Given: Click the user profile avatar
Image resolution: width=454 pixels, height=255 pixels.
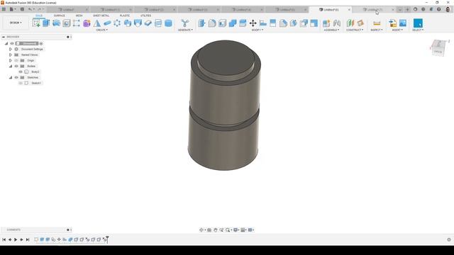Looking at the screenshot, I should pyautogui.click(x=448, y=9).
